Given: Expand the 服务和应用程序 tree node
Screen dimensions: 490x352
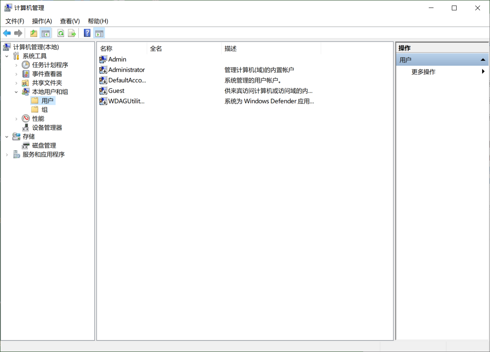Looking at the screenshot, I should pos(7,155).
